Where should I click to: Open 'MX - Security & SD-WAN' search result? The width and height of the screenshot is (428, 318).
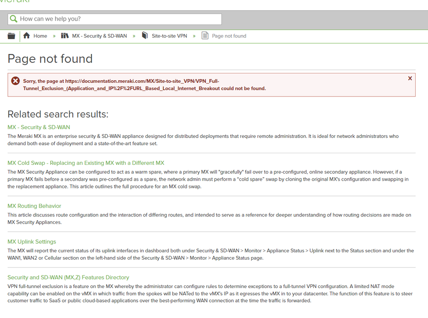click(39, 127)
